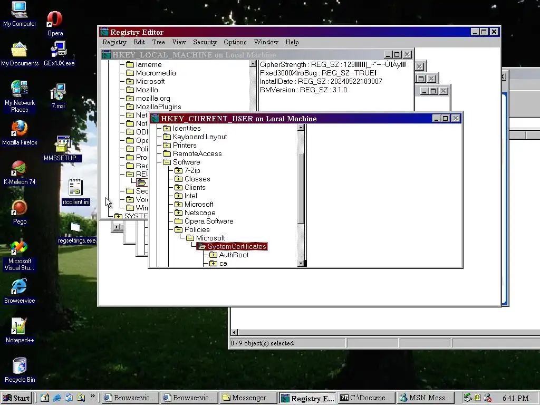Select the Netscape key
540x405 pixels.
coord(200,213)
